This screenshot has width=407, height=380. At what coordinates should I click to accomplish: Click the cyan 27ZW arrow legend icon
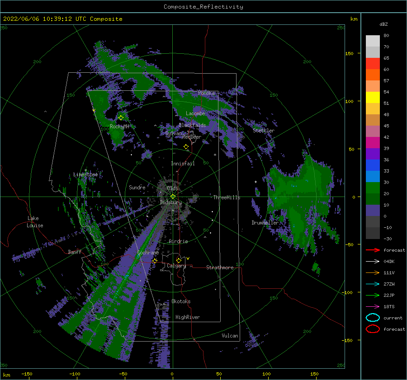coord(373,284)
